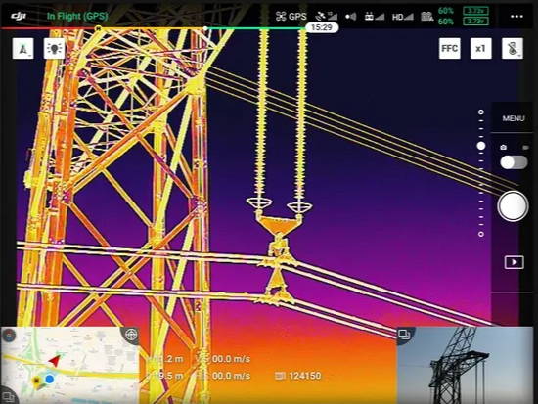Open remote controller signal icon
Screen dimensions: 538x404
tap(374, 16)
